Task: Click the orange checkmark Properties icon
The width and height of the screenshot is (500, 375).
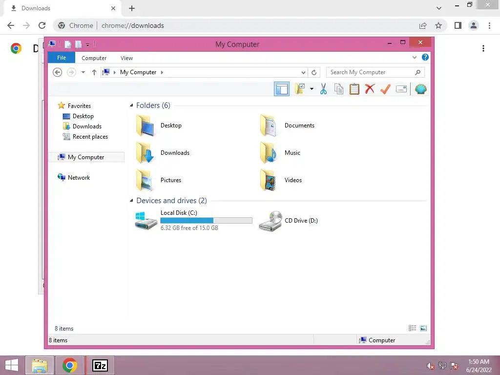Action: click(x=385, y=89)
